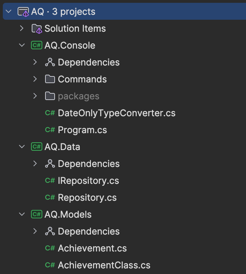This screenshot has width=246, height=274.
Task: Click the Solution Items folder icon
Action: coord(37,29)
